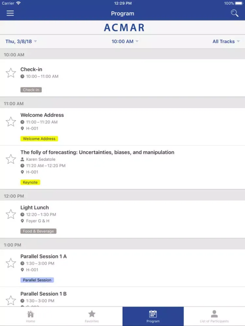This screenshot has width=245, height=326.
Task: Open the forecasting keynote session title
Action: tap(97, 152)
